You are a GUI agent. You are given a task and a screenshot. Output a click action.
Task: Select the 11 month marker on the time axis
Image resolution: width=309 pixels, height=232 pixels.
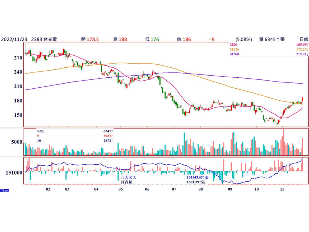click(282, 189)
